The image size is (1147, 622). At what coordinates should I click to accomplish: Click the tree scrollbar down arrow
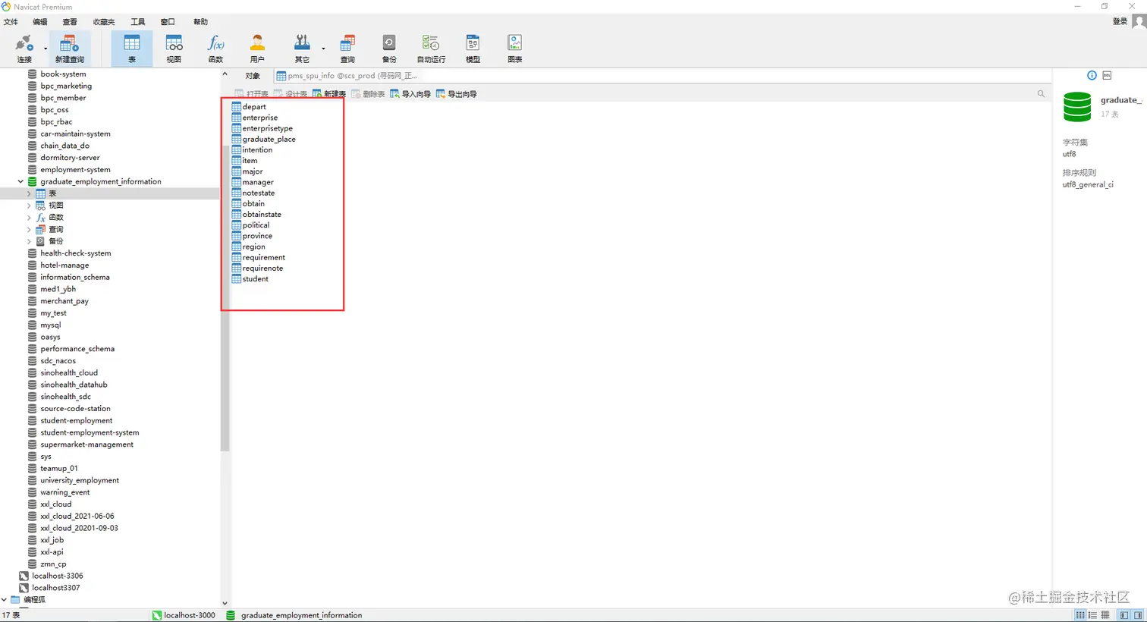coord(225,603)
